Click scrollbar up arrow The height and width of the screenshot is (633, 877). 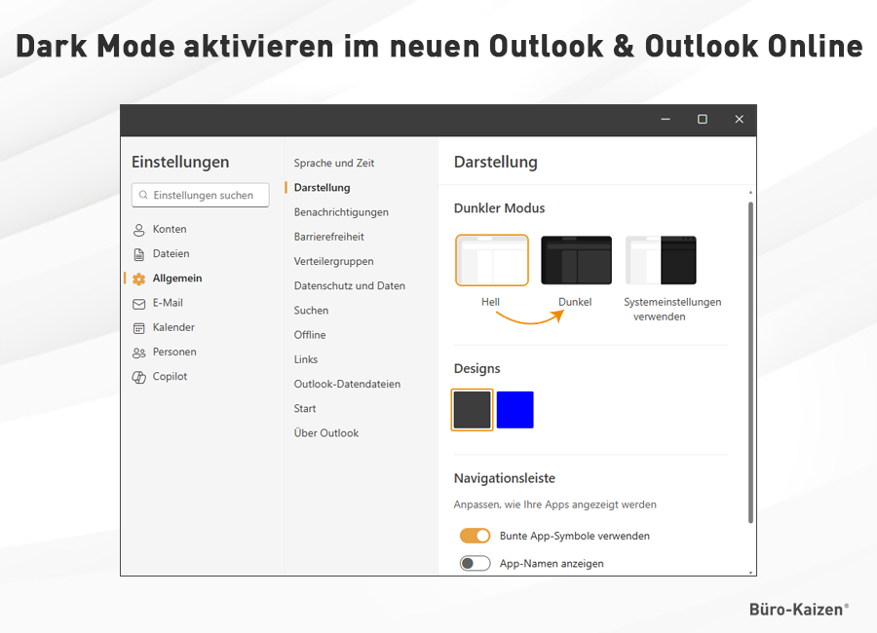pos(750,193)
